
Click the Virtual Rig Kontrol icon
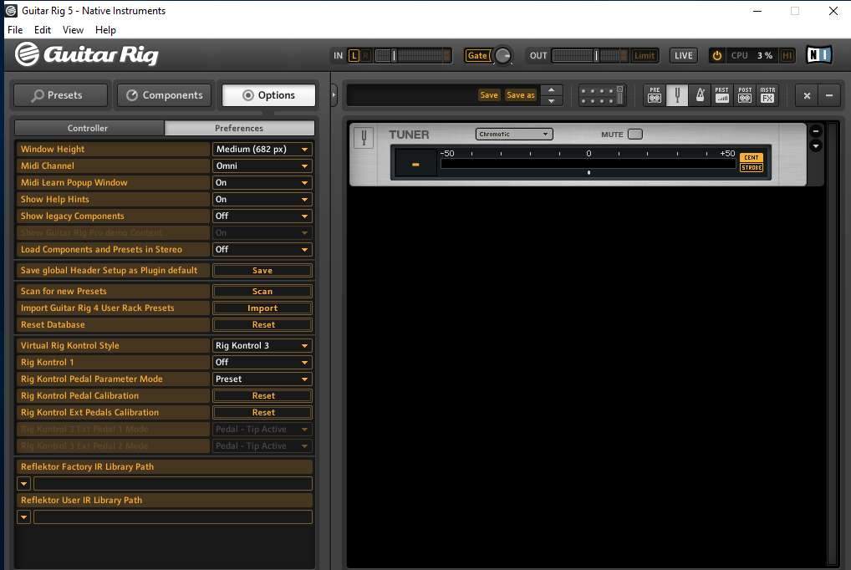(602, 95)
